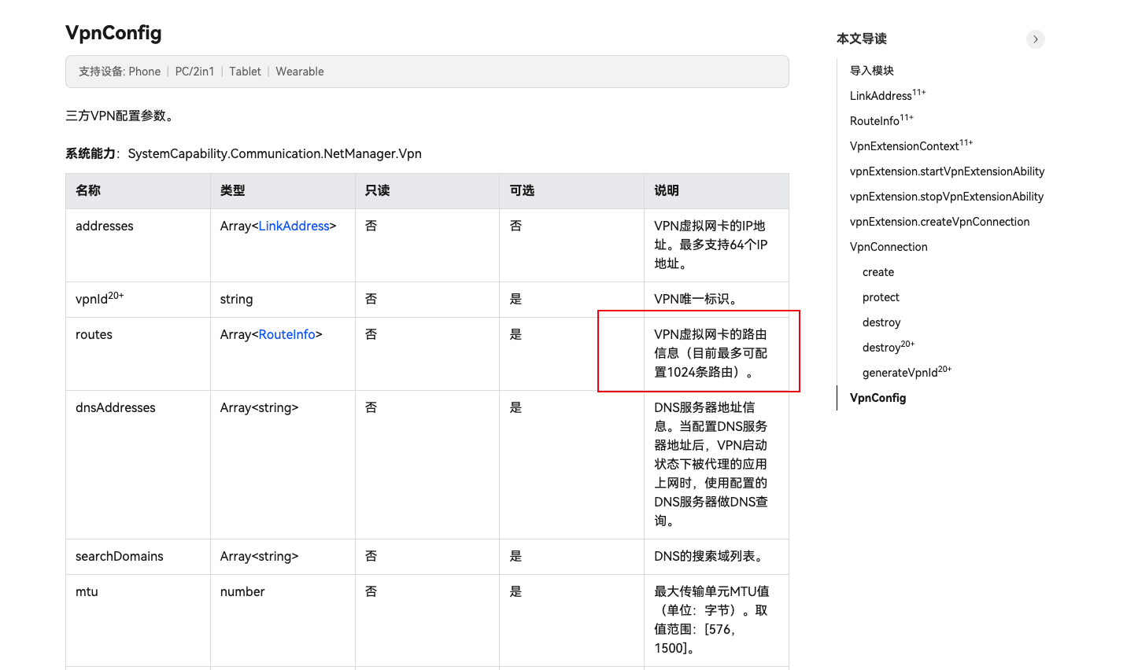Viewport: 1138px width, 670px height.
Task: Go to vpnExtension.createVpnConnection section
Action: pyautogui.click(x=939, y=222)
